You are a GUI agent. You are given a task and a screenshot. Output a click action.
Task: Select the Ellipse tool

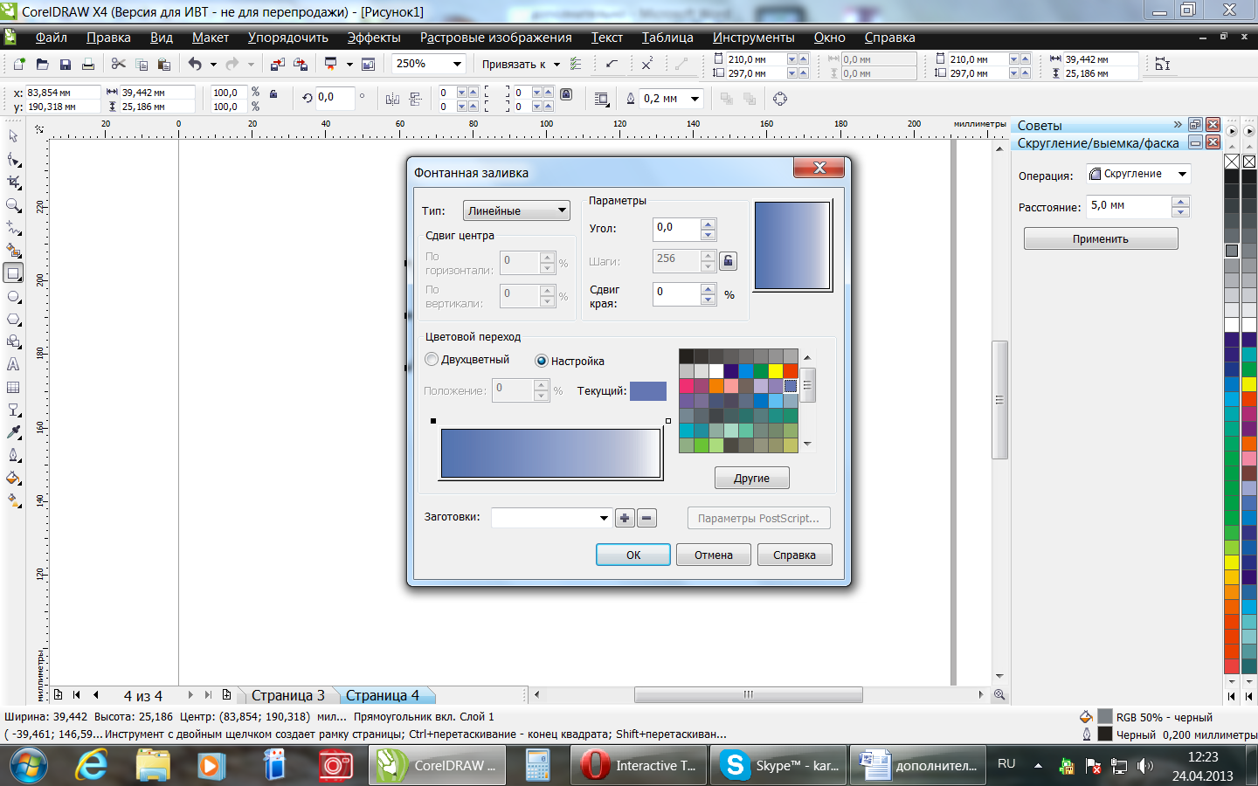(13, 296)
